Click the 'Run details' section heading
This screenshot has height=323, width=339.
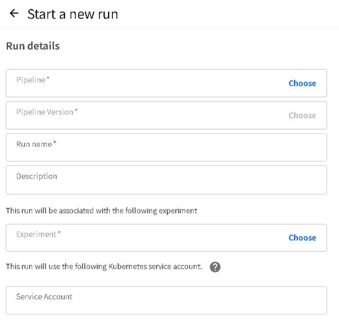point(33,46)
